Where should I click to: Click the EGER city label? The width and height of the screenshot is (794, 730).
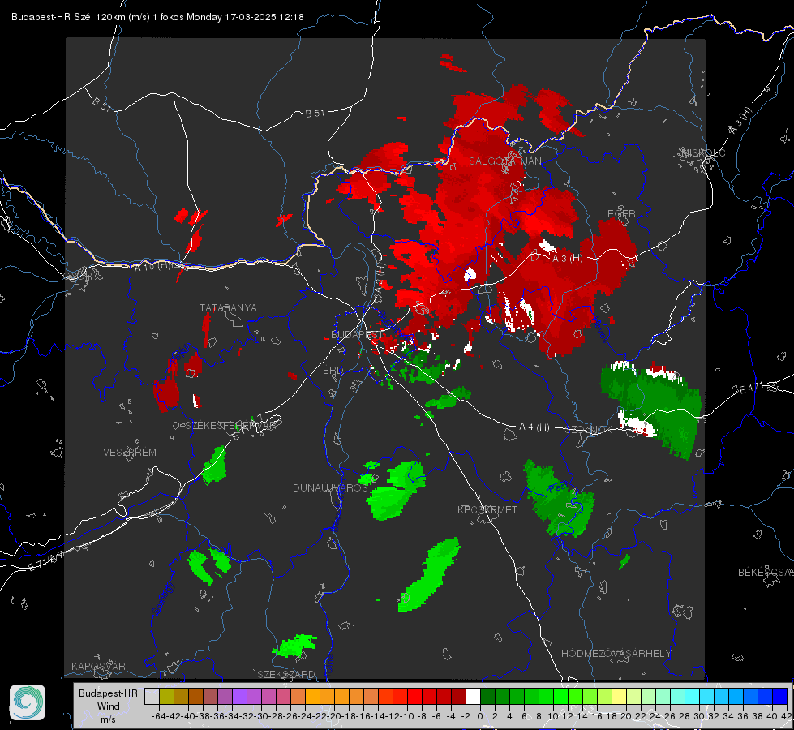[x=621, y=214]
